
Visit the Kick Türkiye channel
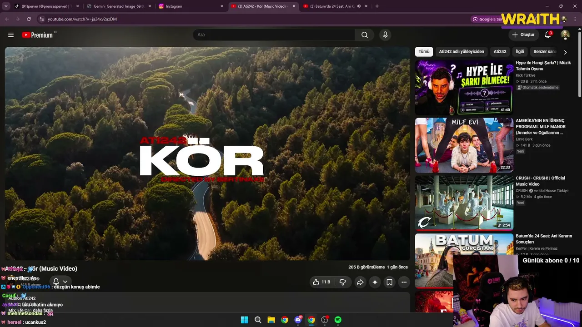pyautogui.click(x=526, y=75)
